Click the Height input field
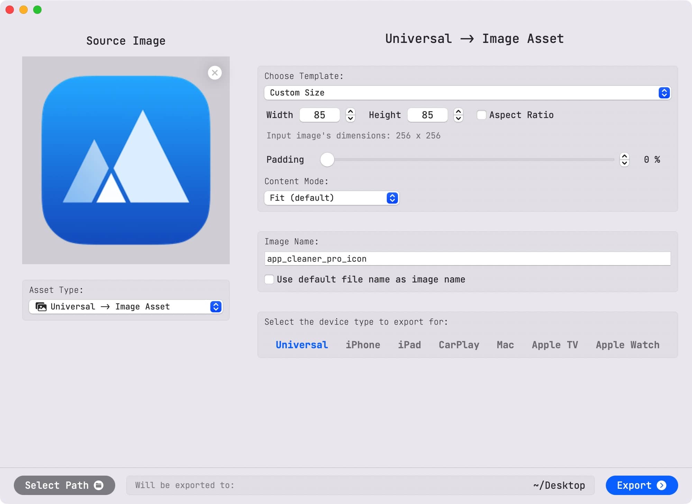 [428, 115]
